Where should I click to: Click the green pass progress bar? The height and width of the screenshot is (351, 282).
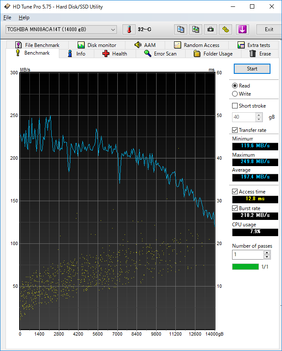click(245, 266)
